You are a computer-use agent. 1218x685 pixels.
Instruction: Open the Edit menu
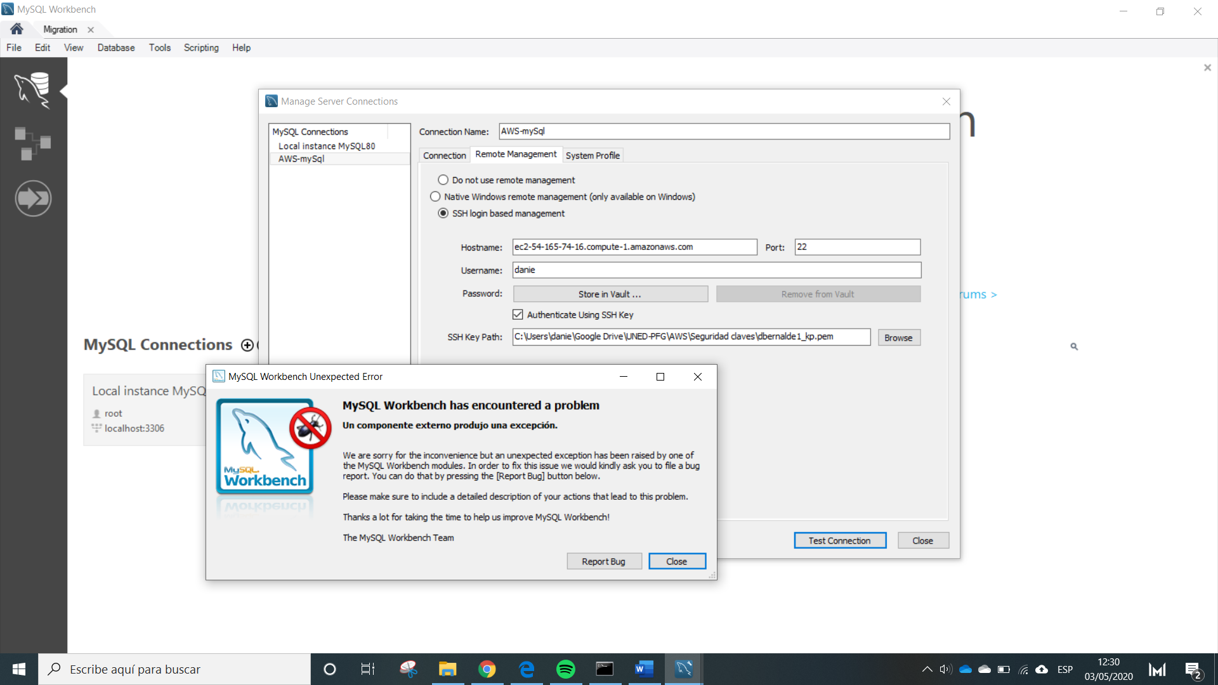[x=43, y=48]
